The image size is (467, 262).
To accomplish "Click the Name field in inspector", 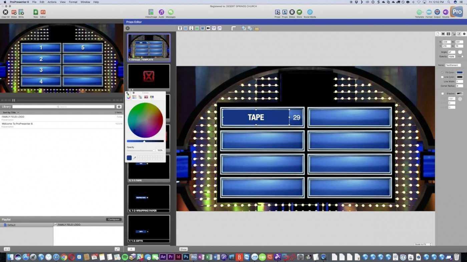I will pyautogui.click(x=453, y=65).
